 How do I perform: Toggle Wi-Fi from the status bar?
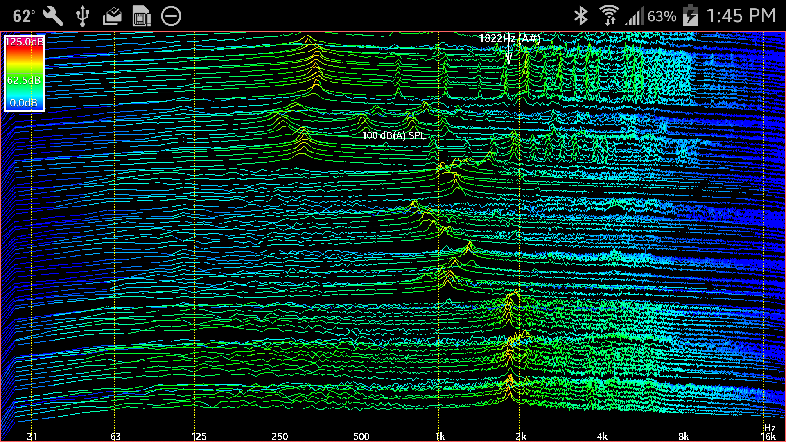click(610, 16)
